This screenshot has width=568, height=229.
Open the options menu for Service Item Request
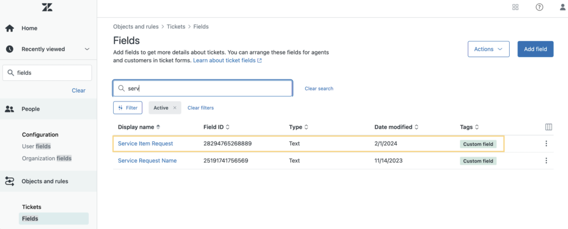tap(546, 144)
